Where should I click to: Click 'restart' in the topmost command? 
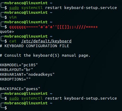[x=53, y=8]
